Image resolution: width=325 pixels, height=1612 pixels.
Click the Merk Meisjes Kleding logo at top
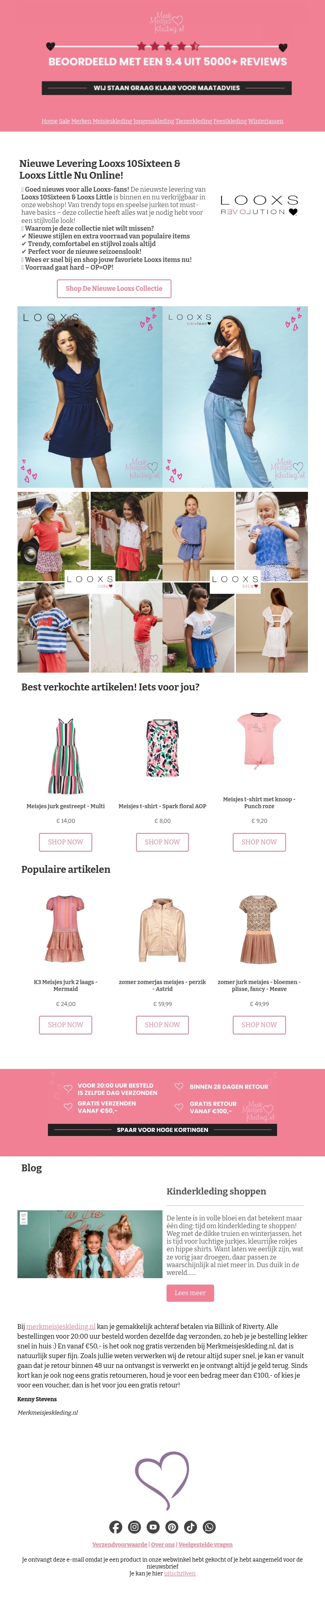pyautogui.click(x=167, y=23)
